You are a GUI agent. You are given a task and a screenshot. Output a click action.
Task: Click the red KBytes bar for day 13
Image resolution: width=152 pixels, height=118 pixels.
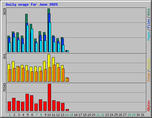pyautogui.click(x=63, y=107)
